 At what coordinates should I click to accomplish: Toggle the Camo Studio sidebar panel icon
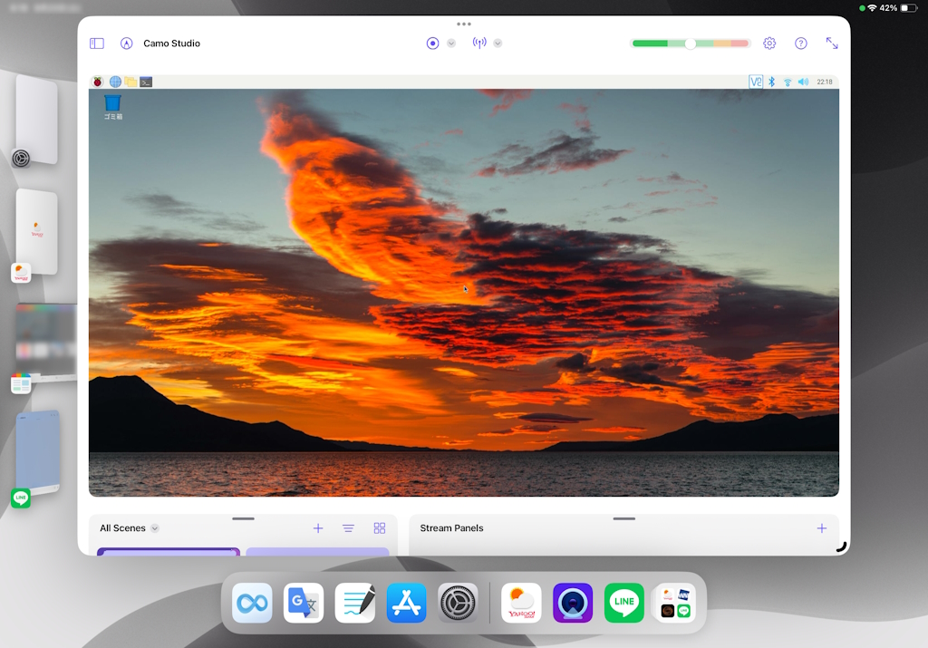[x=97, y=44]
